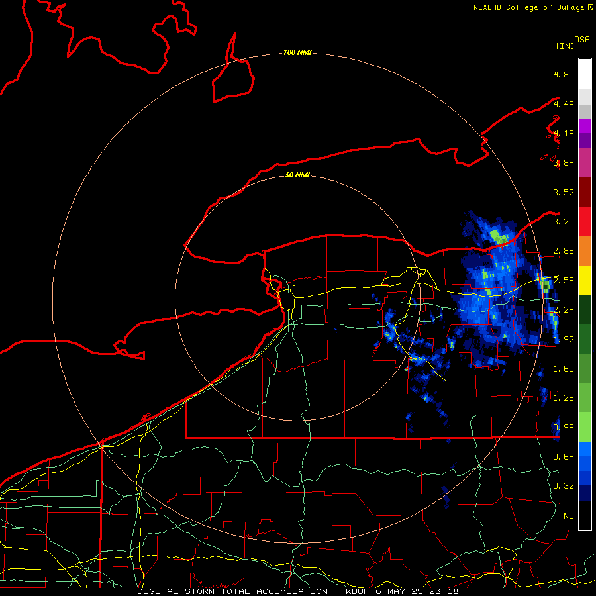This screenshot has height=596, width=596.
Task: Pick the white swatch beside 4.80
Action: 585,74
